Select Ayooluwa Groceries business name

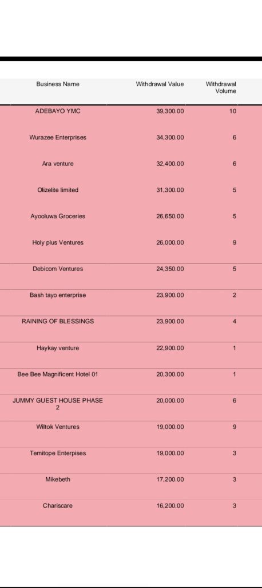pyautogui.click(x=58, y=216)
